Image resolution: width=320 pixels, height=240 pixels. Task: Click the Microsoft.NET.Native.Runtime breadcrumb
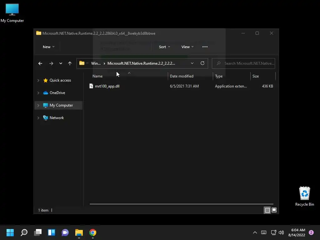tap(141, 63)
